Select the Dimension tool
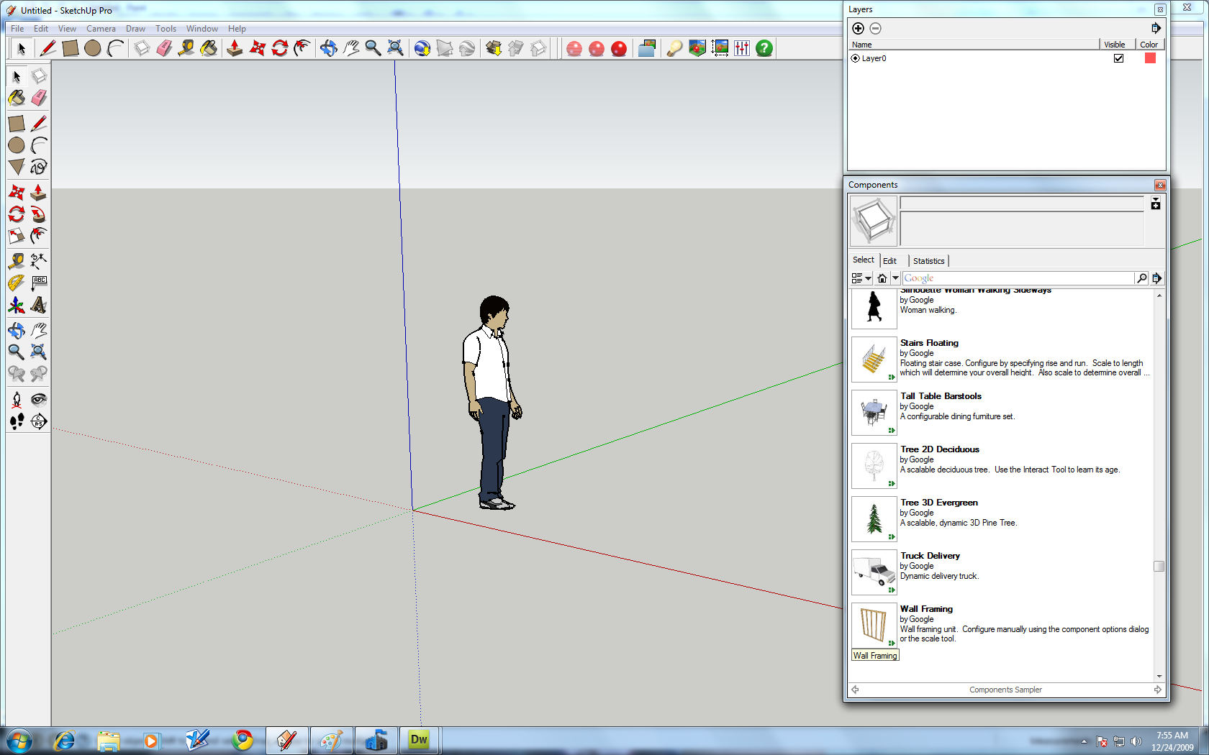Viewport: 1209px width, 755px height. (39, 260)
